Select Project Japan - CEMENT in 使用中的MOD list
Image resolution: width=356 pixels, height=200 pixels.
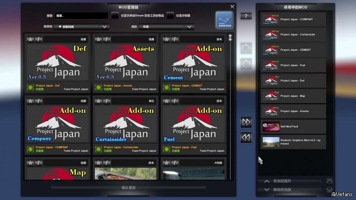293,50
